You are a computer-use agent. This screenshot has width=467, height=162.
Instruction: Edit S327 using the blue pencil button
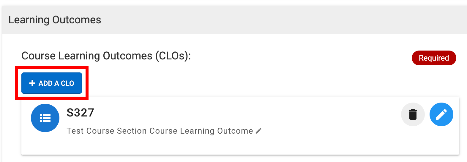441,114
